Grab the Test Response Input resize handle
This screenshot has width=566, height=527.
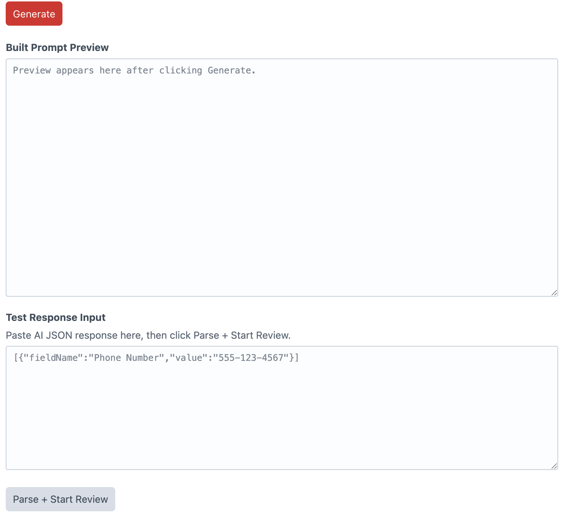[554, 466]
